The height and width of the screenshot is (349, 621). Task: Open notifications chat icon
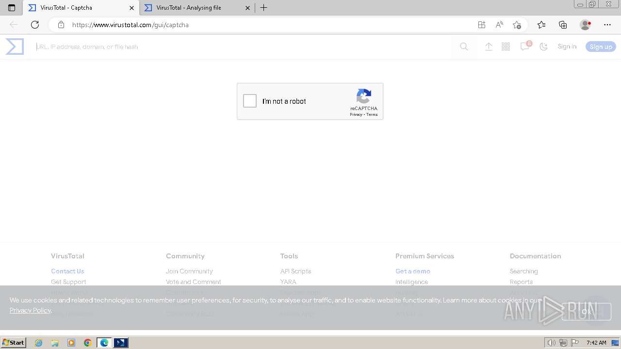click(x=525, y=46)
